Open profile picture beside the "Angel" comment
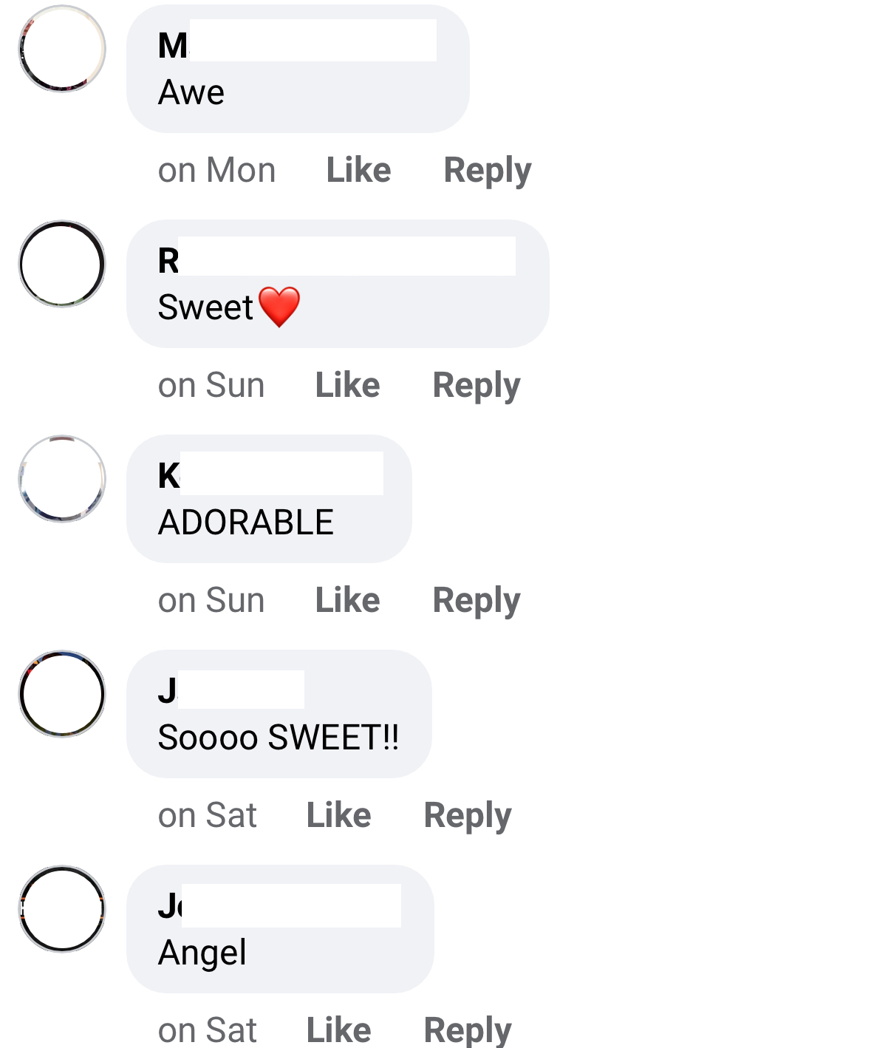 point(62,909)
